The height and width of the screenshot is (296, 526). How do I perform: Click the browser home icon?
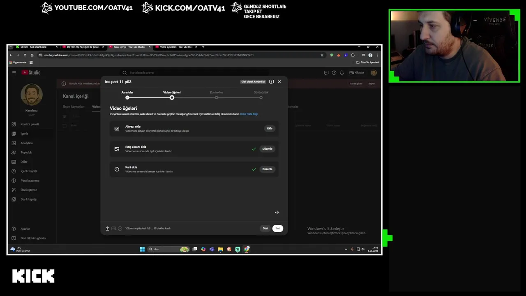click(x=32, y=55)
